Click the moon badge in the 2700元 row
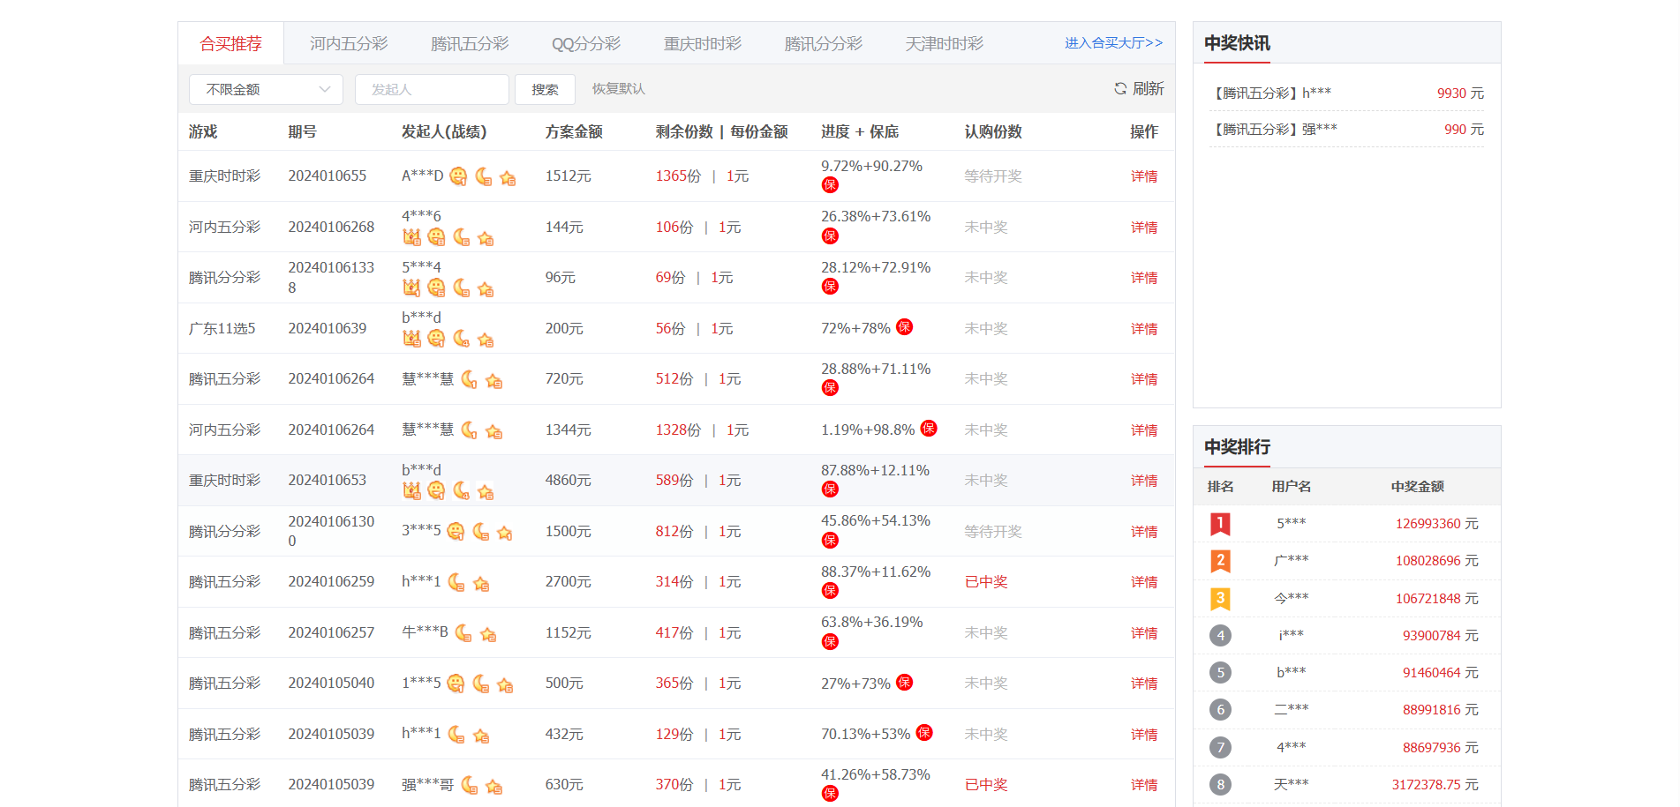1680x807 pixels. 456,582
